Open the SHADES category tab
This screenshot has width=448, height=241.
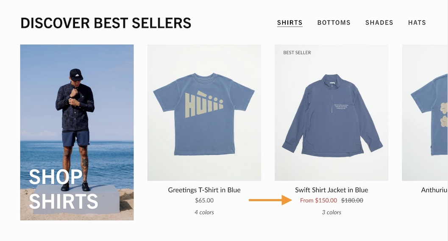[x=379, y=22]
